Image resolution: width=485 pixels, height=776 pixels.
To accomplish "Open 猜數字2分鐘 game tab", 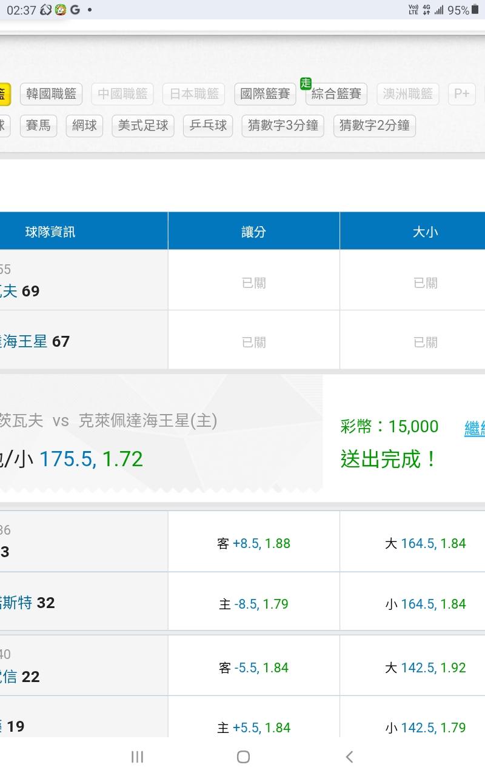I will click(x=374, y=125).
